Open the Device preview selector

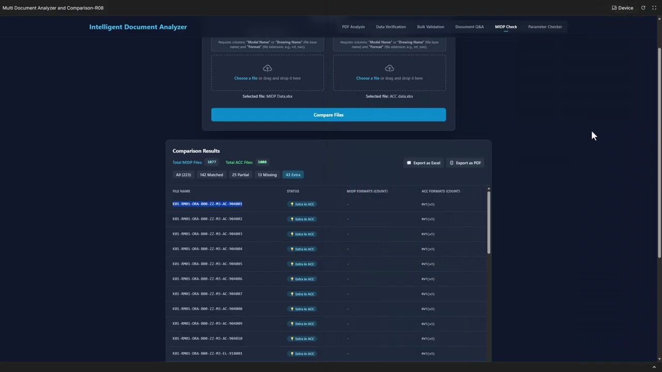[x=622, y=8]
